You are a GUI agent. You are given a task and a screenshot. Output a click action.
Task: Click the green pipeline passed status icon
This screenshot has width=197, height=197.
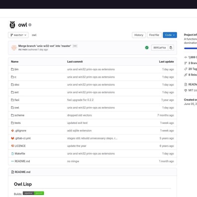147,48
